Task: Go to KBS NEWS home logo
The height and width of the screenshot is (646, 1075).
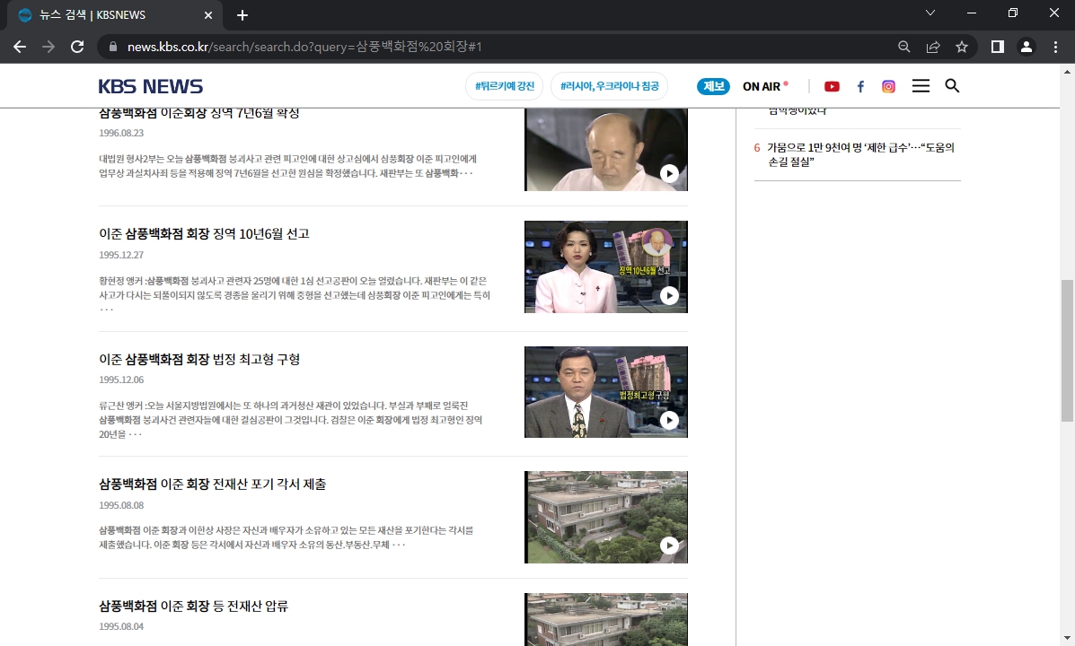Action: [x=151, y=86]
